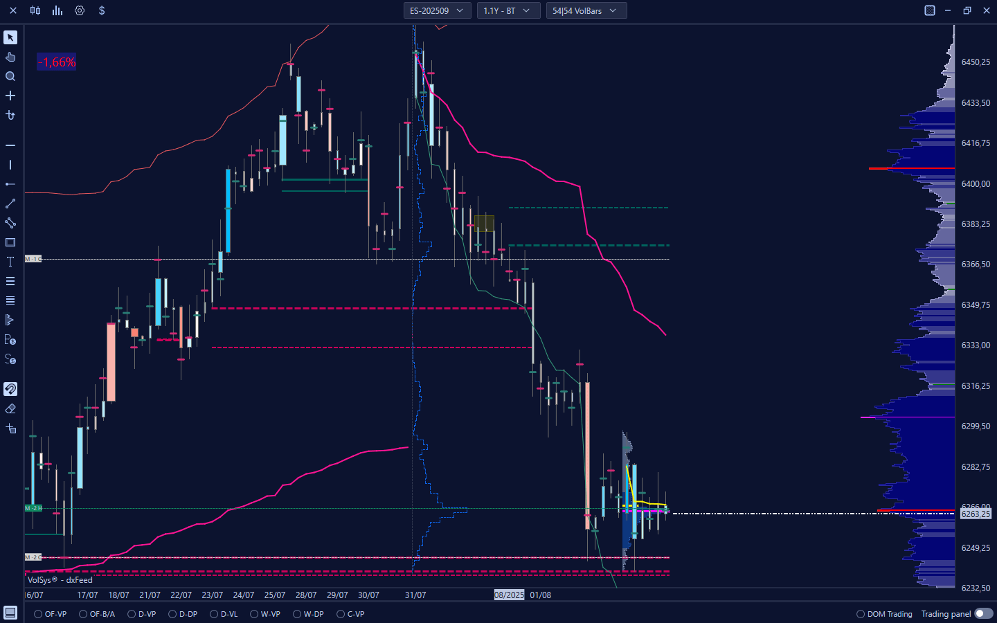The height and width of the screenshot is (623, 997).
Task: Select the D-VP radio option
Action: [x=132, y=614]
